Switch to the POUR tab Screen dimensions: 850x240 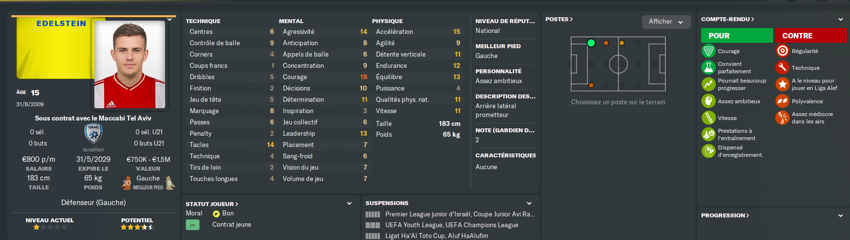point(737,35)
